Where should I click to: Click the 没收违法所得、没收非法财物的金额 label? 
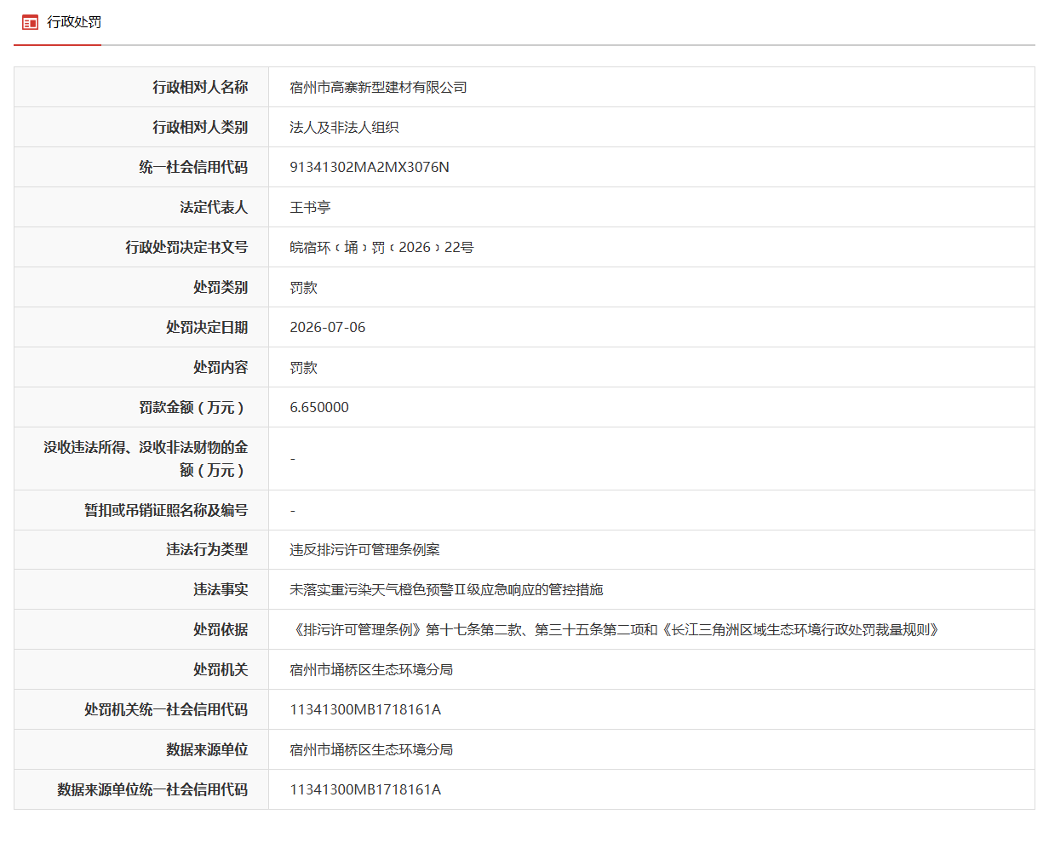[146, 458]
